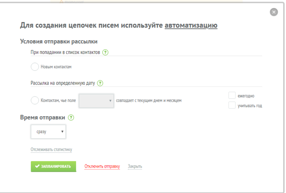Click the red 'Отключить отправку' link
The width and height of the screenshot is (286, 193).
point(102,166)
